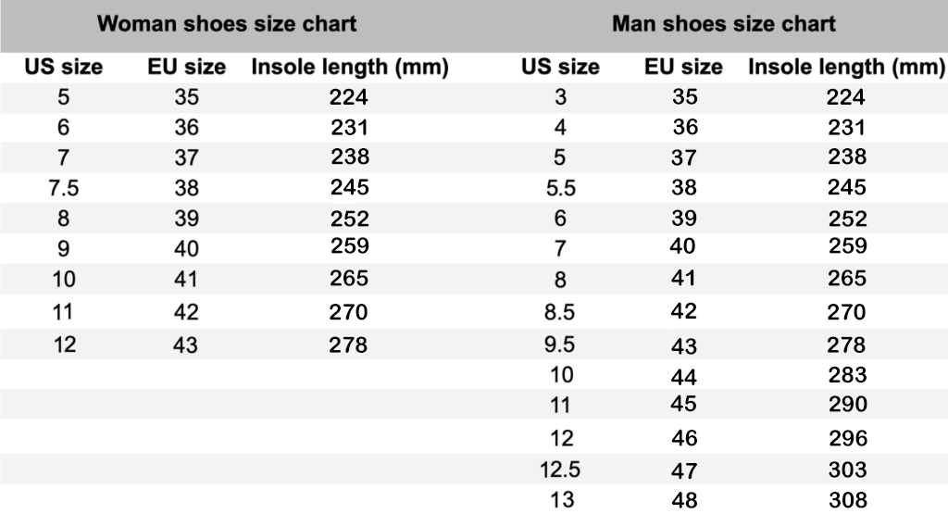Image resolution: width=948 pixels, height=514 pixels.
Task: Click the Man shoes size chart heading
Action: [724, 23]
